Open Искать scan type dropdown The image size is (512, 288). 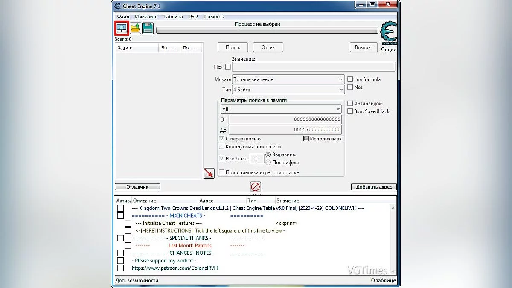pyautogui.click(x=288, y=79)
